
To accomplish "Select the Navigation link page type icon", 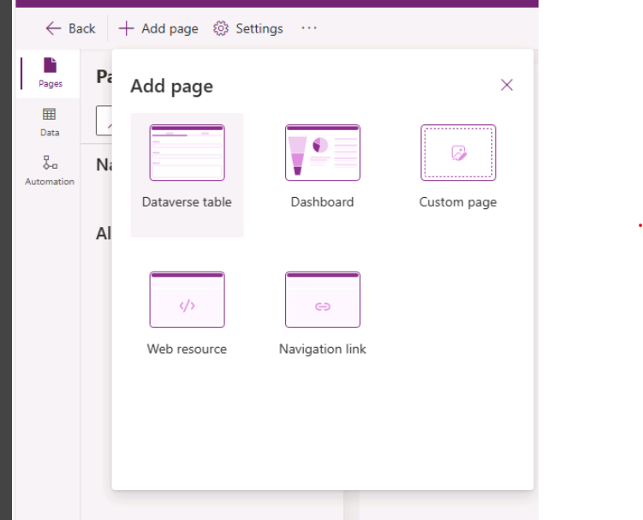I will pos(323,300).
